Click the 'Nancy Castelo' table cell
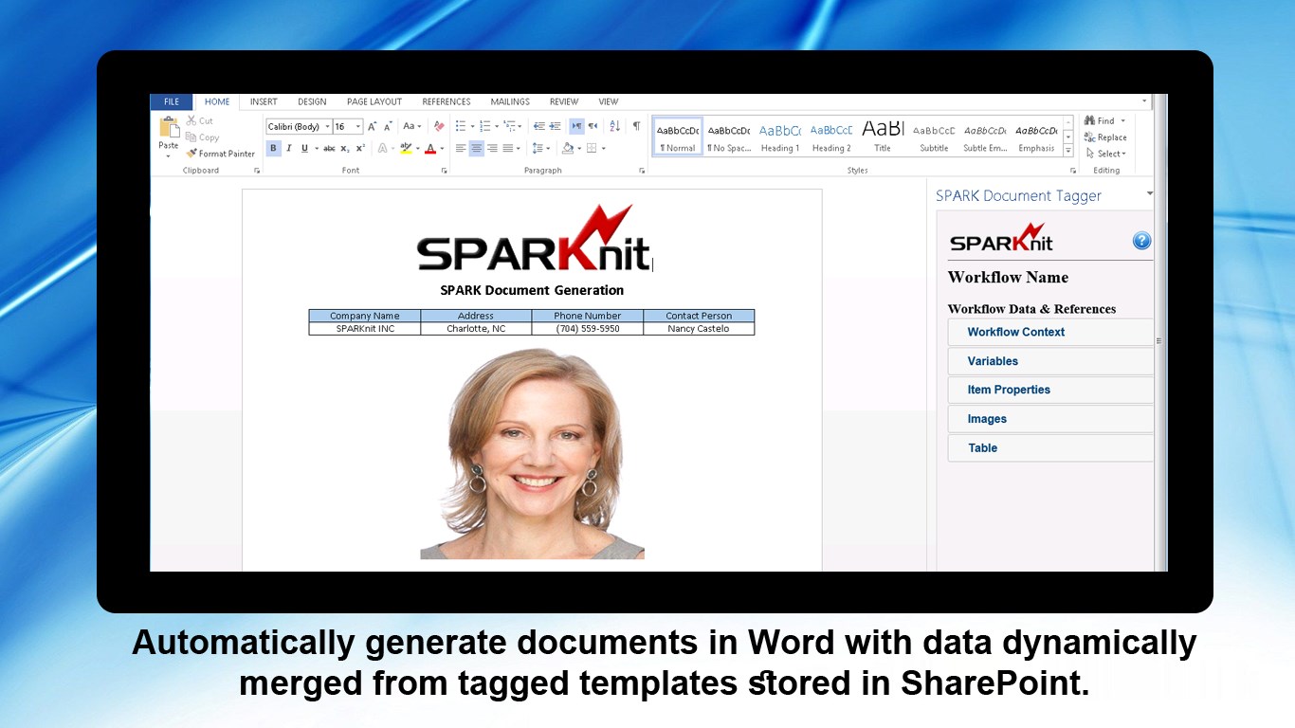Viewport: 1295px width, 728px height. (x=699, y=329)
